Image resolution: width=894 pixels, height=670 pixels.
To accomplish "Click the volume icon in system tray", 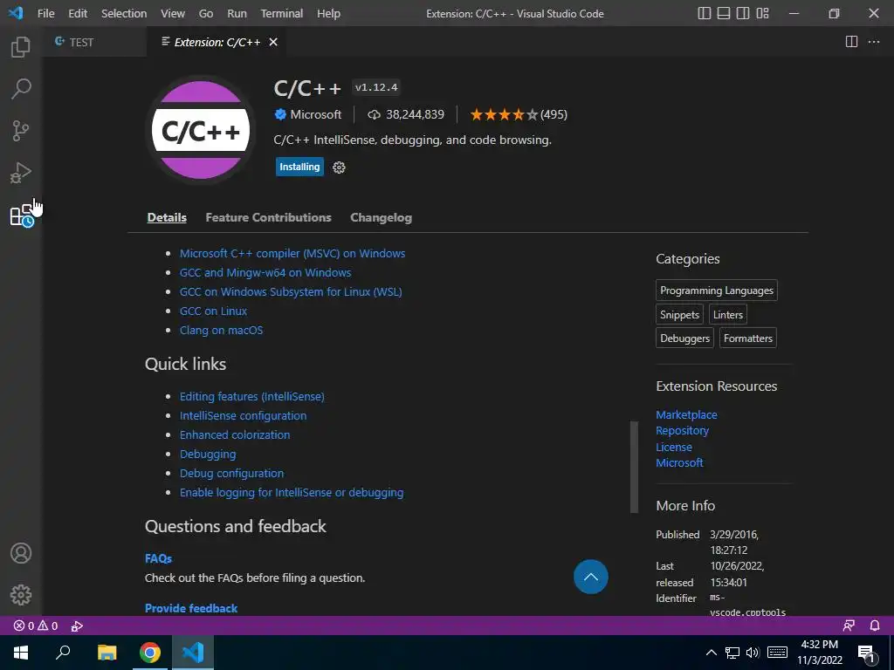I will 753,653.
